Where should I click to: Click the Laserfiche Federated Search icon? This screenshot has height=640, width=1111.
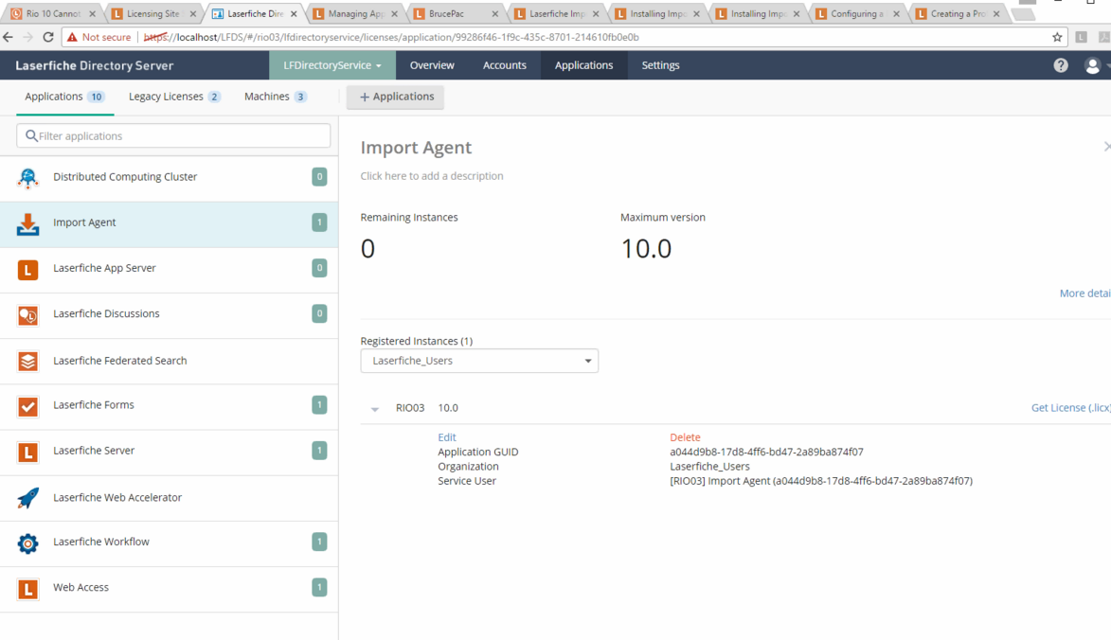click(27, 361)
